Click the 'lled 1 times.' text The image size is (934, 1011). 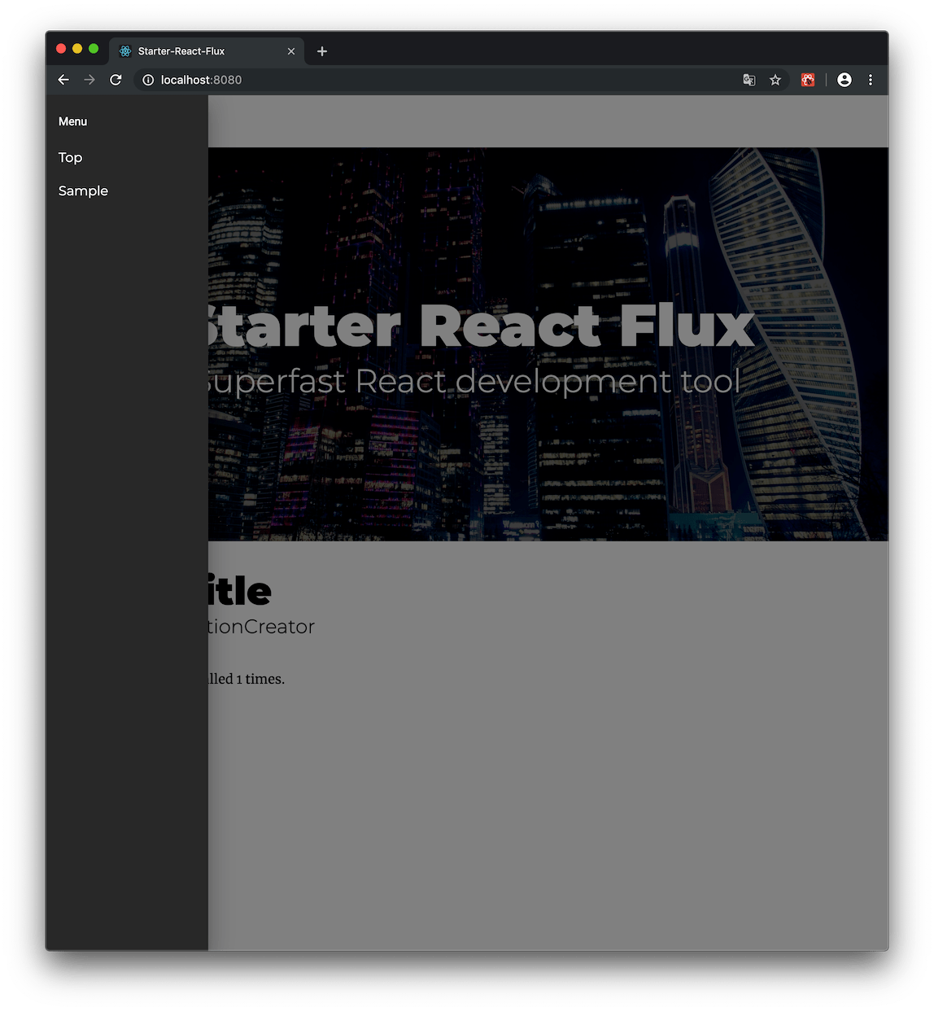tap(247, 679)
